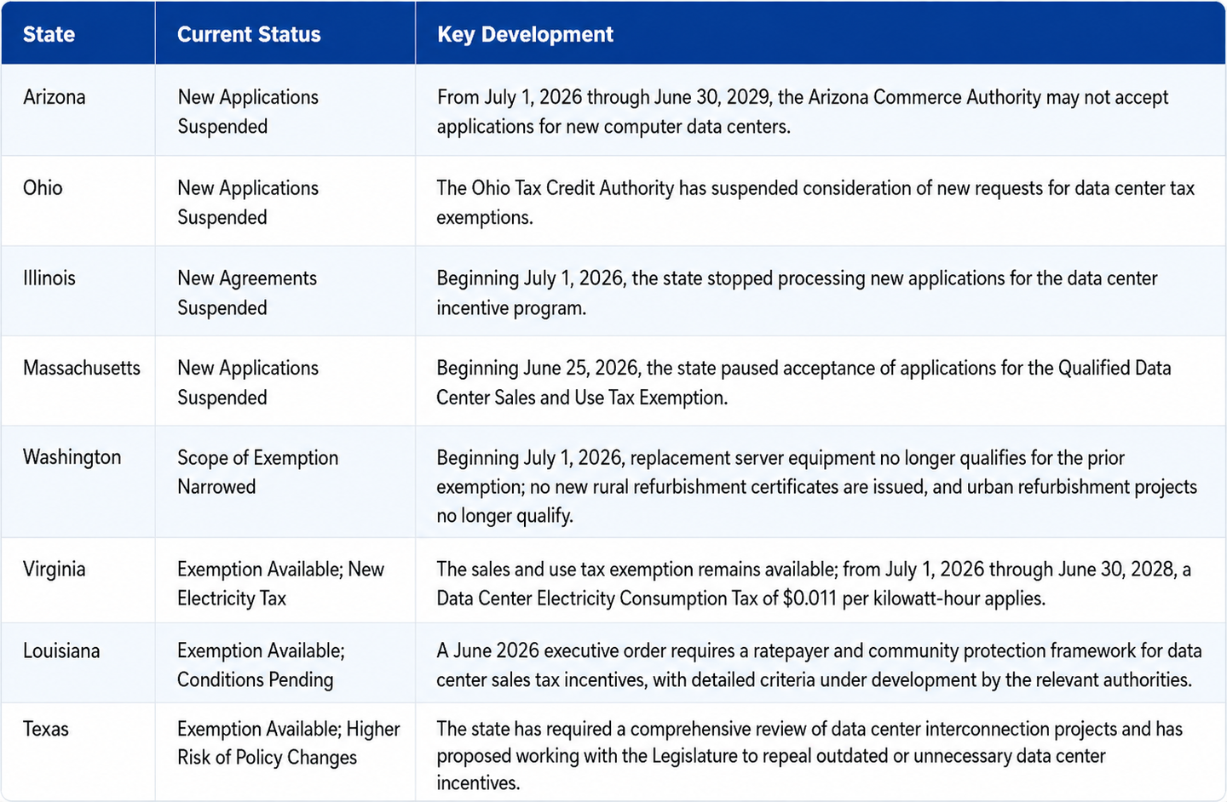Click Washington's Scope of Exemption Narrowed status

pos(258,472)
